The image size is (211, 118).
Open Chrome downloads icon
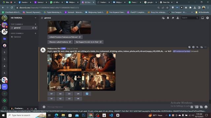(195, 8)
